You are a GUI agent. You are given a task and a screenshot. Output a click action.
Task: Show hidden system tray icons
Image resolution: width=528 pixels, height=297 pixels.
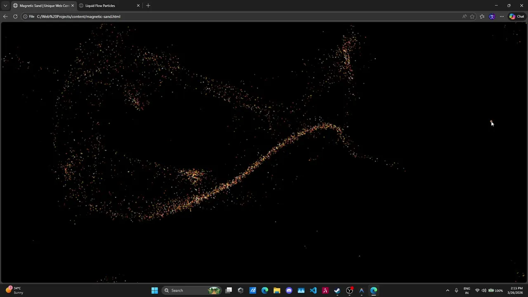(x=448, y=290)
